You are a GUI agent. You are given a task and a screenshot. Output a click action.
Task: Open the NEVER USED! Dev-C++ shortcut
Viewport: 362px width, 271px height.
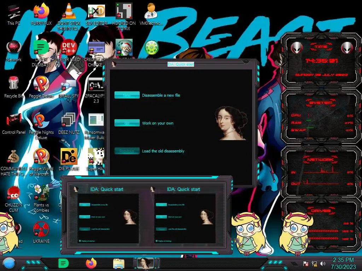coord(69,51)
